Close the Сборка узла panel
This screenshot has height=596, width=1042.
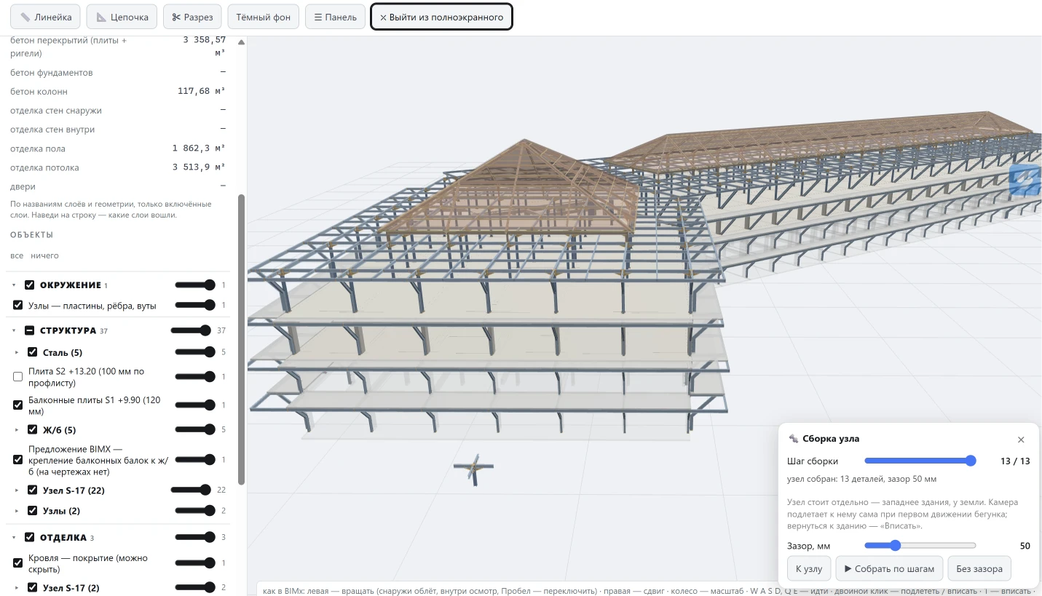1021,440
